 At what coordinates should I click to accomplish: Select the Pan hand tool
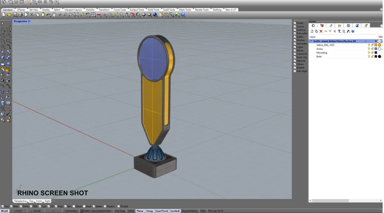coord(54,15)
